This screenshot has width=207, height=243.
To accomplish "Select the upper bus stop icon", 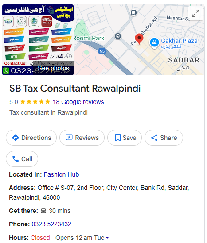I will 133,12.
